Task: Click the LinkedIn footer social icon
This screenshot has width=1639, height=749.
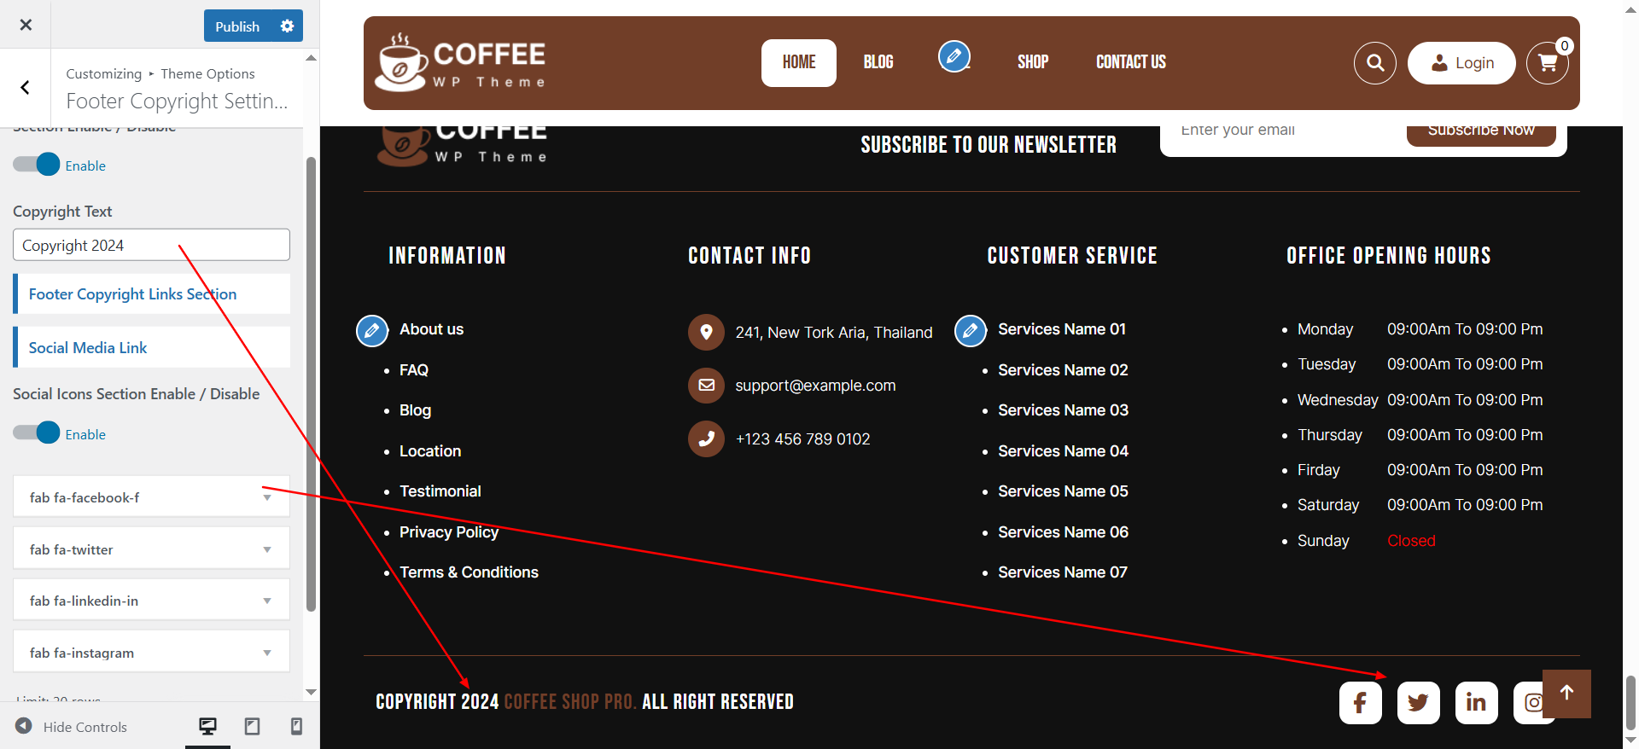Action: 1476,703
